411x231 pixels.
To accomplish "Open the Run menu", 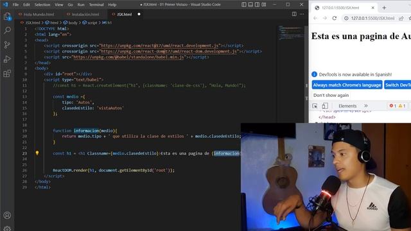I will tap(81, 4).
